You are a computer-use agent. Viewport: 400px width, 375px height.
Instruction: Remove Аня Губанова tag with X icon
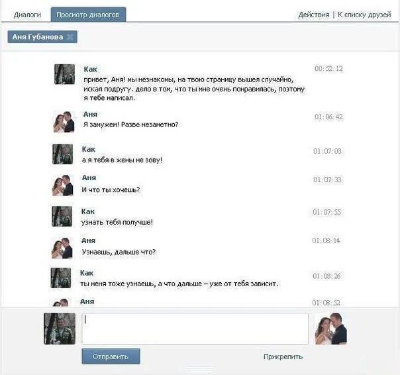point(70,37)
